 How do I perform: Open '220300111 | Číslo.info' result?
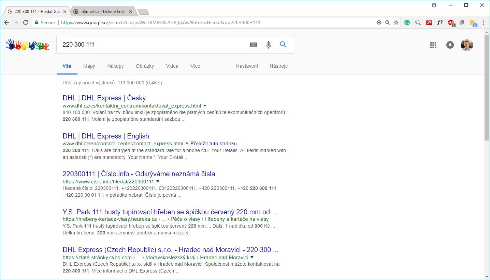click(139, 174)
